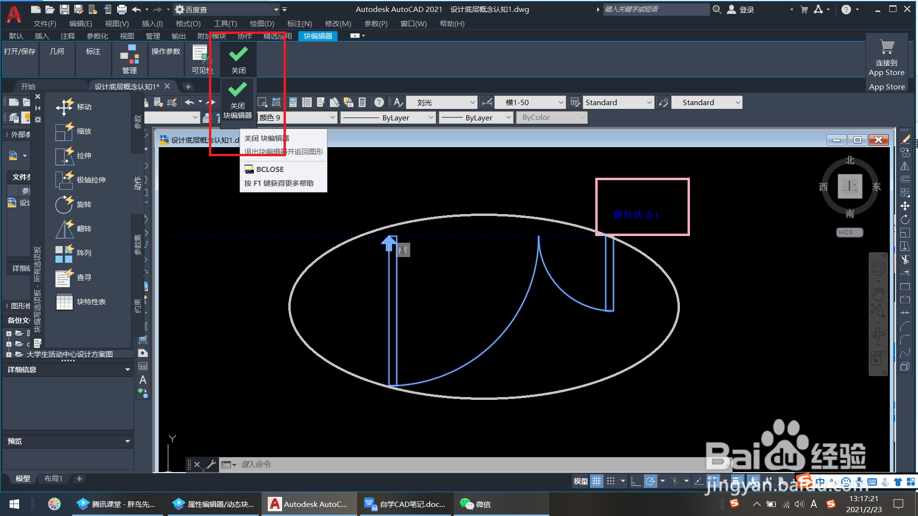The height and width of the screenshot is (516, 918).
Task: Select the 拉伸 (Stretch) action tool
Action: coord(73,155)
